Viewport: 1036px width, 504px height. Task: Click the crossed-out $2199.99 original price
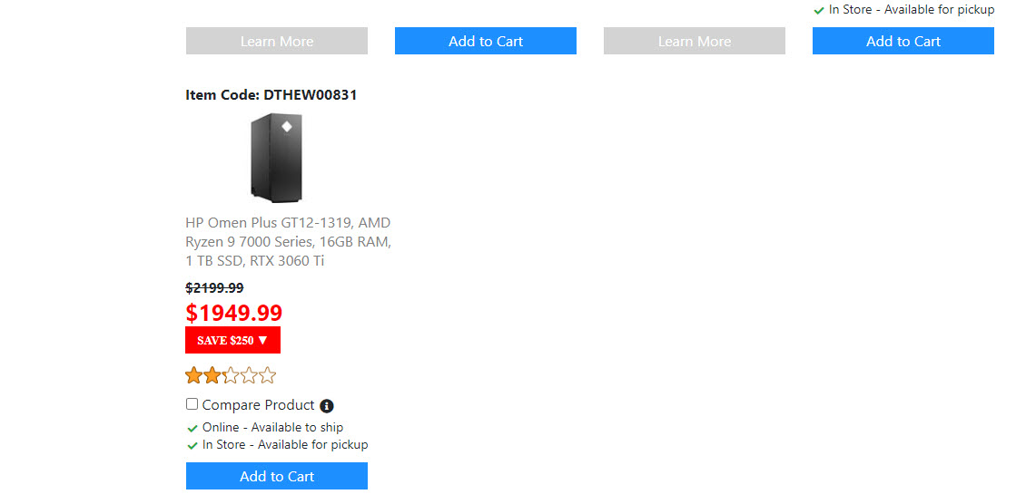pyautogui.click(x=214, y=288)
